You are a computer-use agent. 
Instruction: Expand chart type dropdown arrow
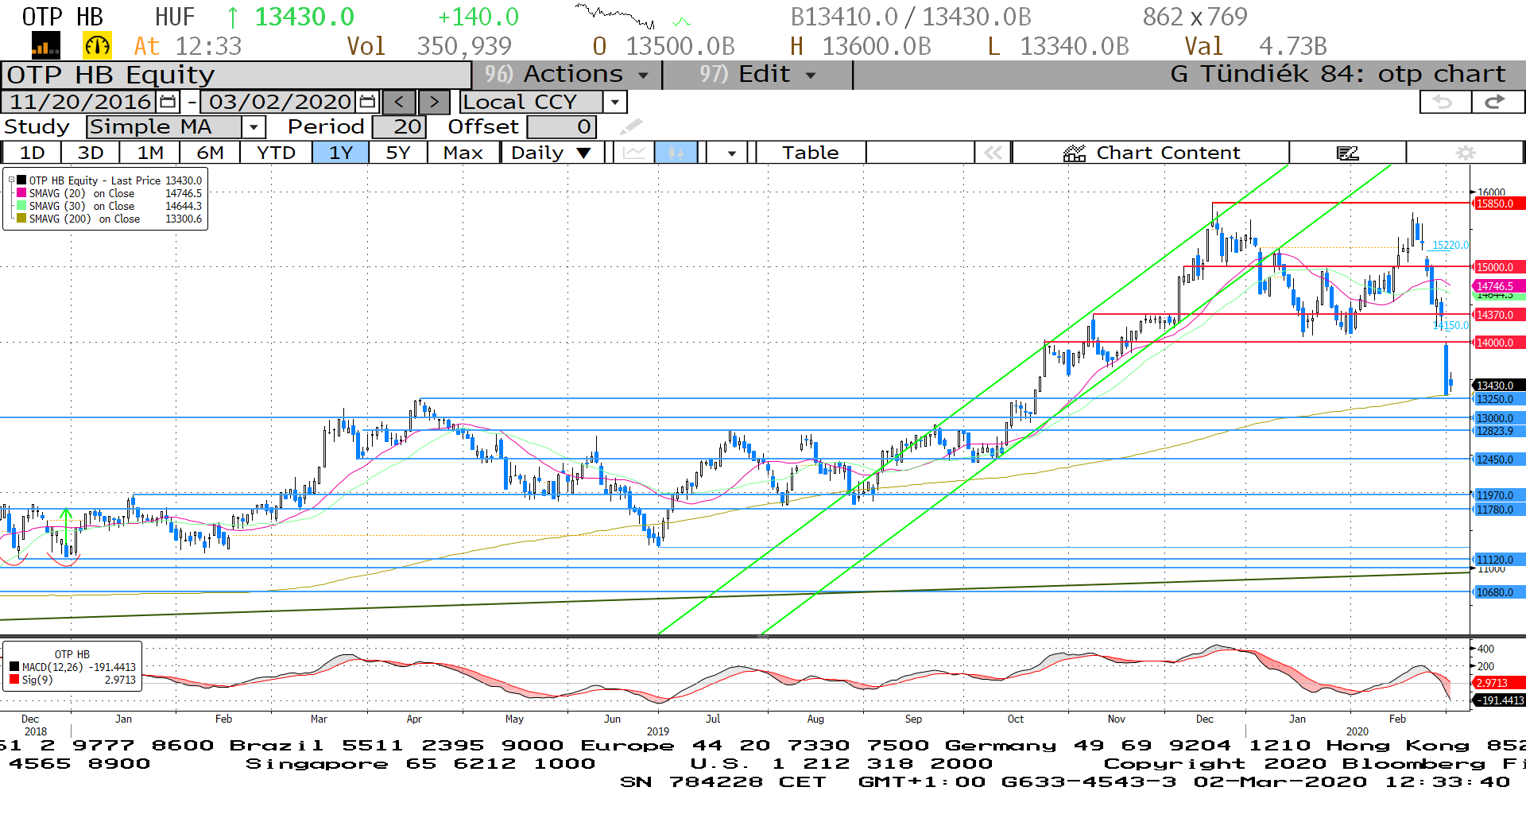click(x=731, y=153)
